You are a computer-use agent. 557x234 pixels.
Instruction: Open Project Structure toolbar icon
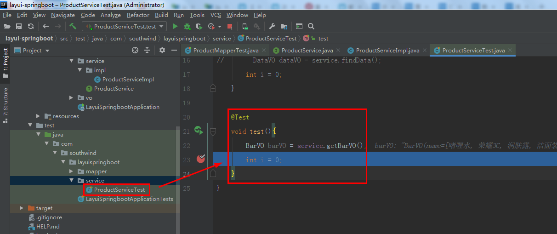284,26
